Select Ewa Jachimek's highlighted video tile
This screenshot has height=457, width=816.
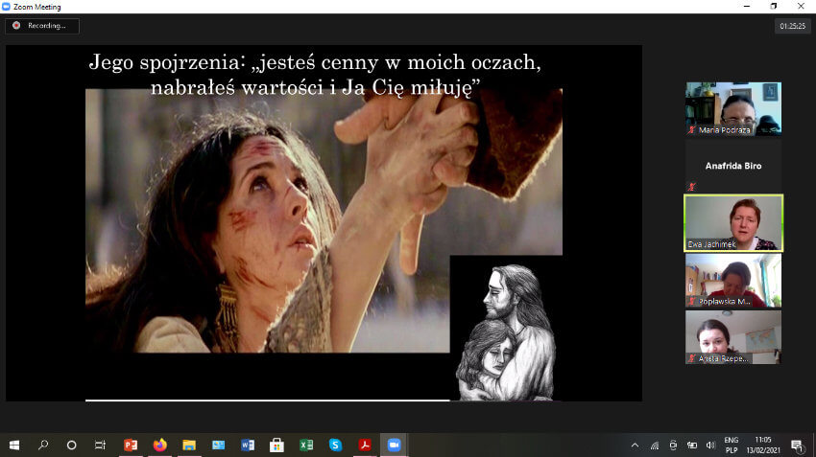click(x=732, y=222)
